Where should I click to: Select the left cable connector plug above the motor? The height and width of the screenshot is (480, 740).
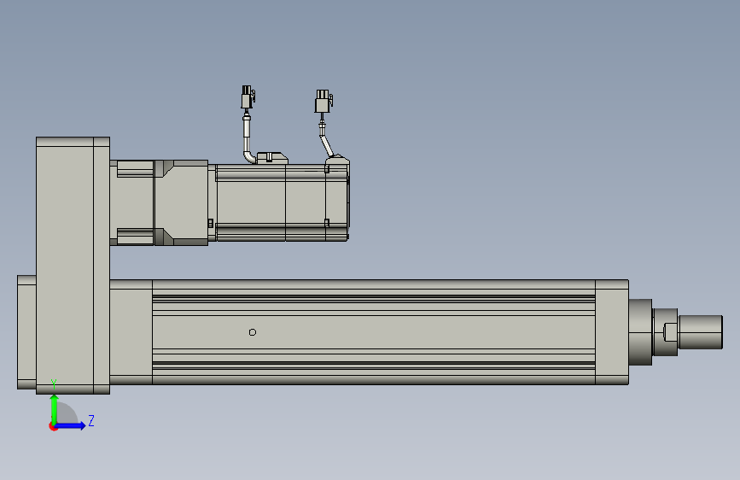[248, 97]
